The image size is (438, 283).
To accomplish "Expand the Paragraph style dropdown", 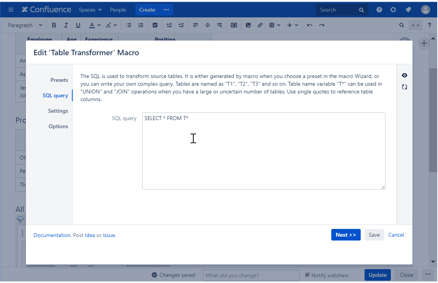I will click(x=25, y=25).
